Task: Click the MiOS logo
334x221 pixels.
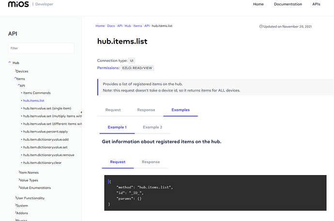Action: click(18, 4)
